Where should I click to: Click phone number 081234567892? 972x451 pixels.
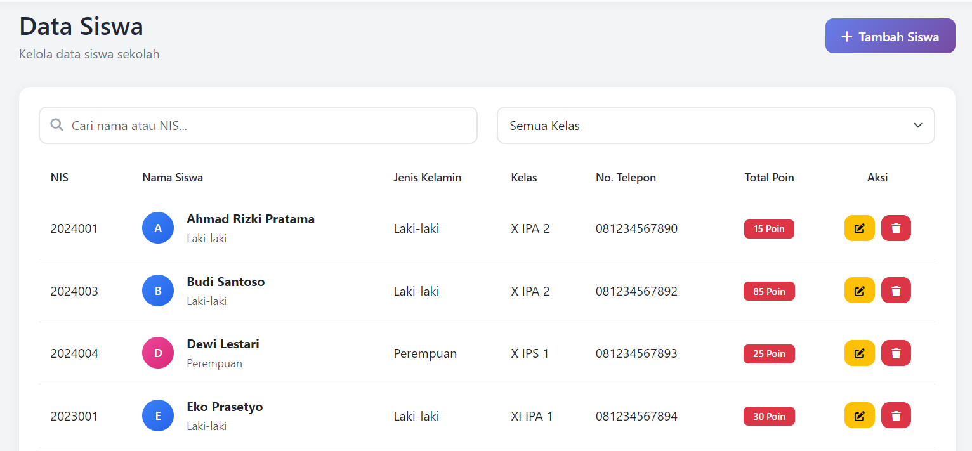pos(636,291)
